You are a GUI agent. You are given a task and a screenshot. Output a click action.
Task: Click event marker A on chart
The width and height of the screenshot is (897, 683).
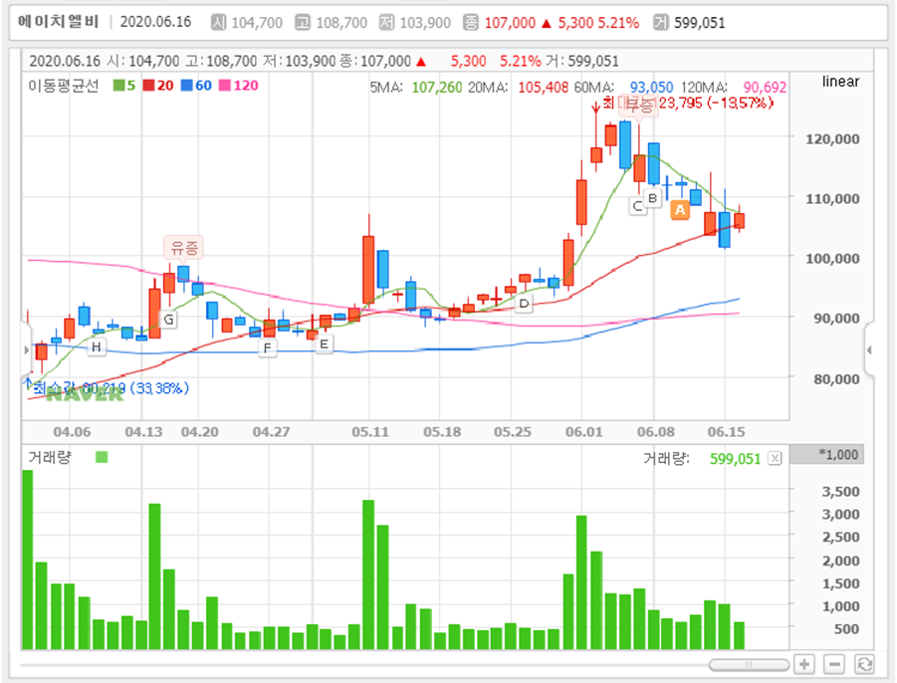(x=680, y=210)
